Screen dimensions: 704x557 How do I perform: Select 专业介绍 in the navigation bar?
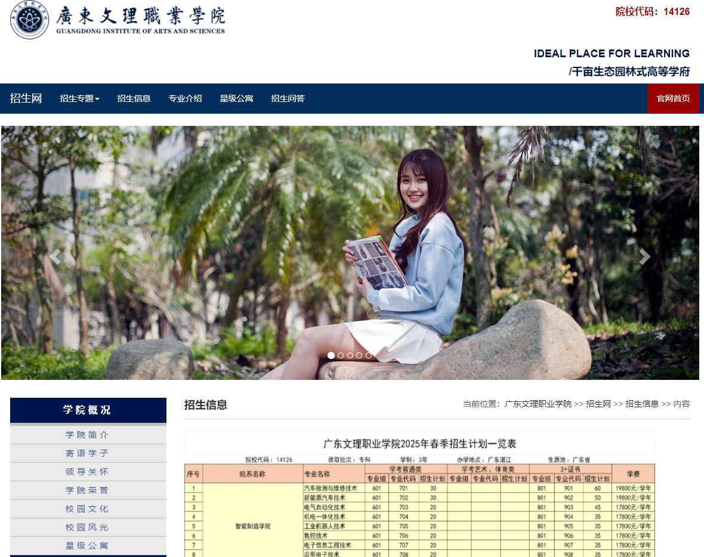click(186, 98)
